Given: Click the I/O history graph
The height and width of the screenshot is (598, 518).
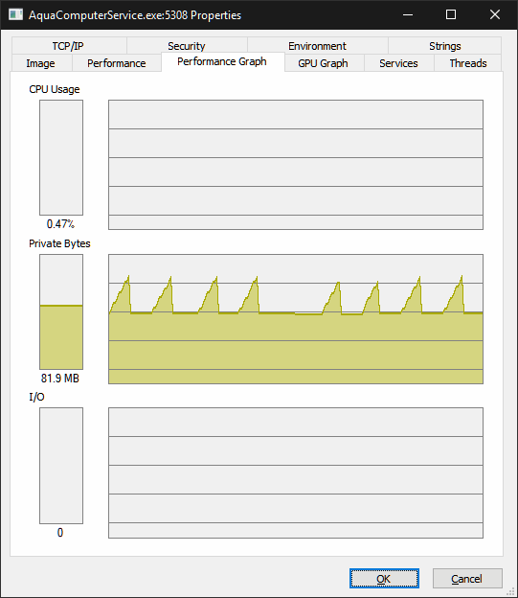Looking at the screenshot, I should click(x=296, y=472).
